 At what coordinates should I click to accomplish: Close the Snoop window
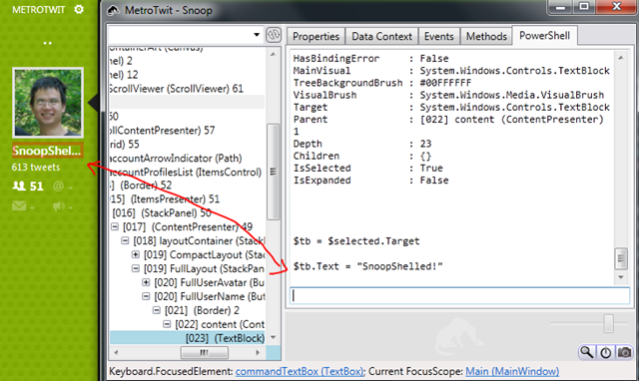(x=617, y=7)
